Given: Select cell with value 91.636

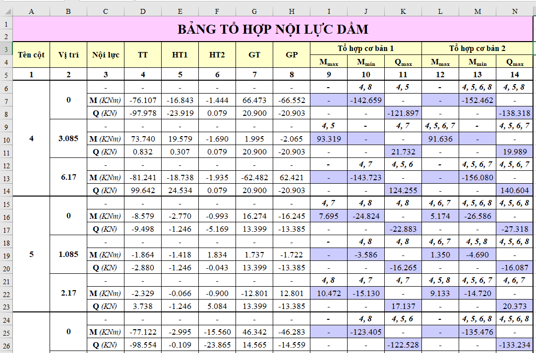Looking at the screenshot, I should (440, 139).
